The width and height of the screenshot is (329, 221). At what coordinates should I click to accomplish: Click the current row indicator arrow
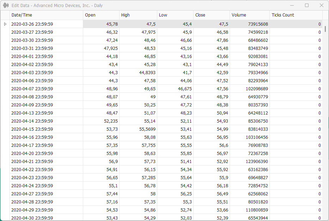point(5,24)
